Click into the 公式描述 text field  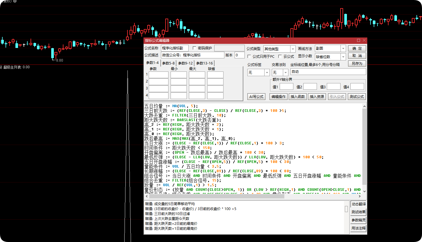pos(192,55)
